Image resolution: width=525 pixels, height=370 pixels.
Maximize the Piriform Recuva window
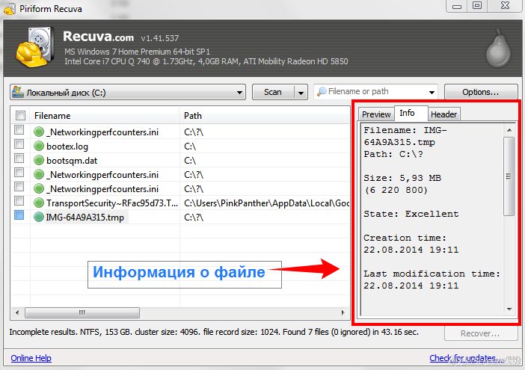(x=477, y=6)
